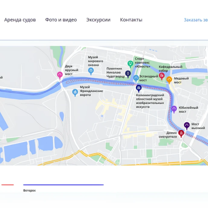Click the dark blue art museum pin
The image size is (208, 208).
[x=139, y=88]
